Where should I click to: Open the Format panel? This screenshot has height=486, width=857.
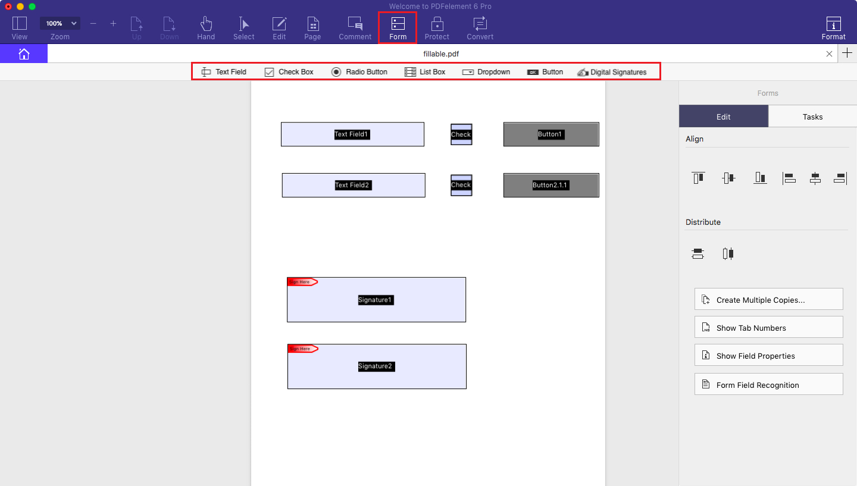[833, 27]
